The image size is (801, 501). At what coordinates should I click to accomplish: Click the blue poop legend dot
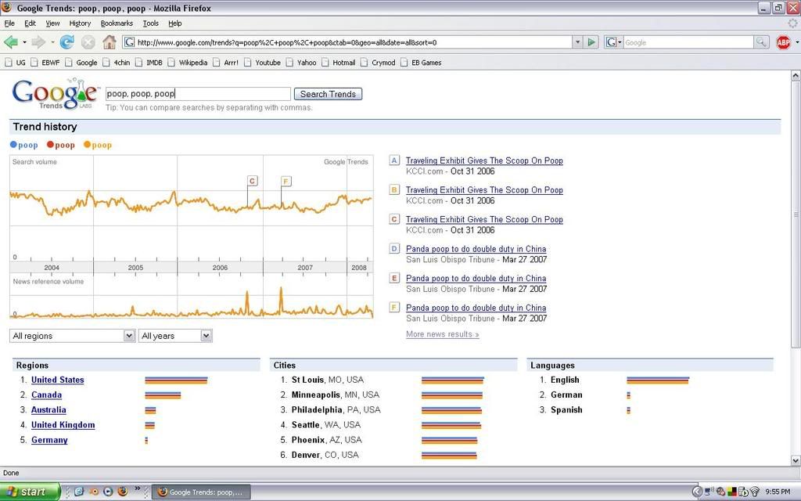(x=13, y=145)
